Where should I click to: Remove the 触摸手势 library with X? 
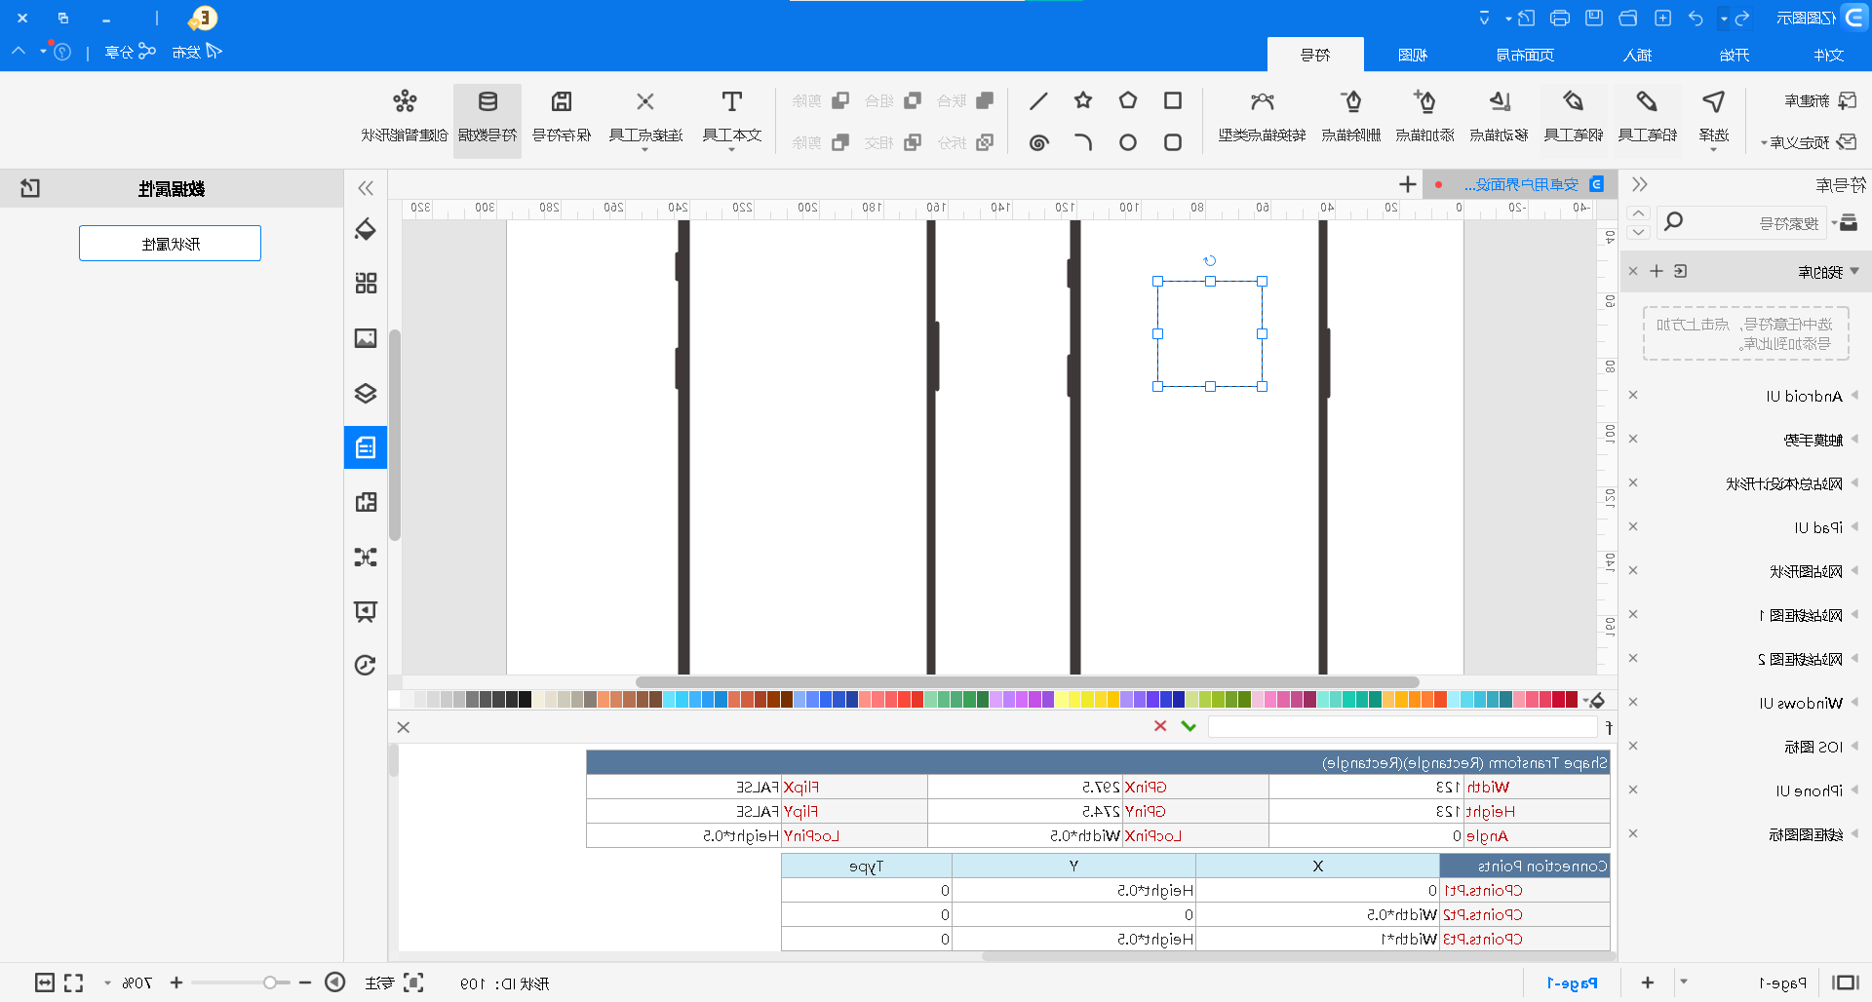[1633, 440]
